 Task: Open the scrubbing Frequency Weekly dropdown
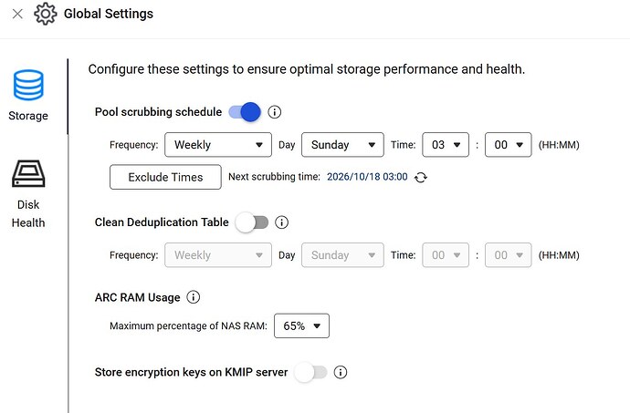point(218,145)
